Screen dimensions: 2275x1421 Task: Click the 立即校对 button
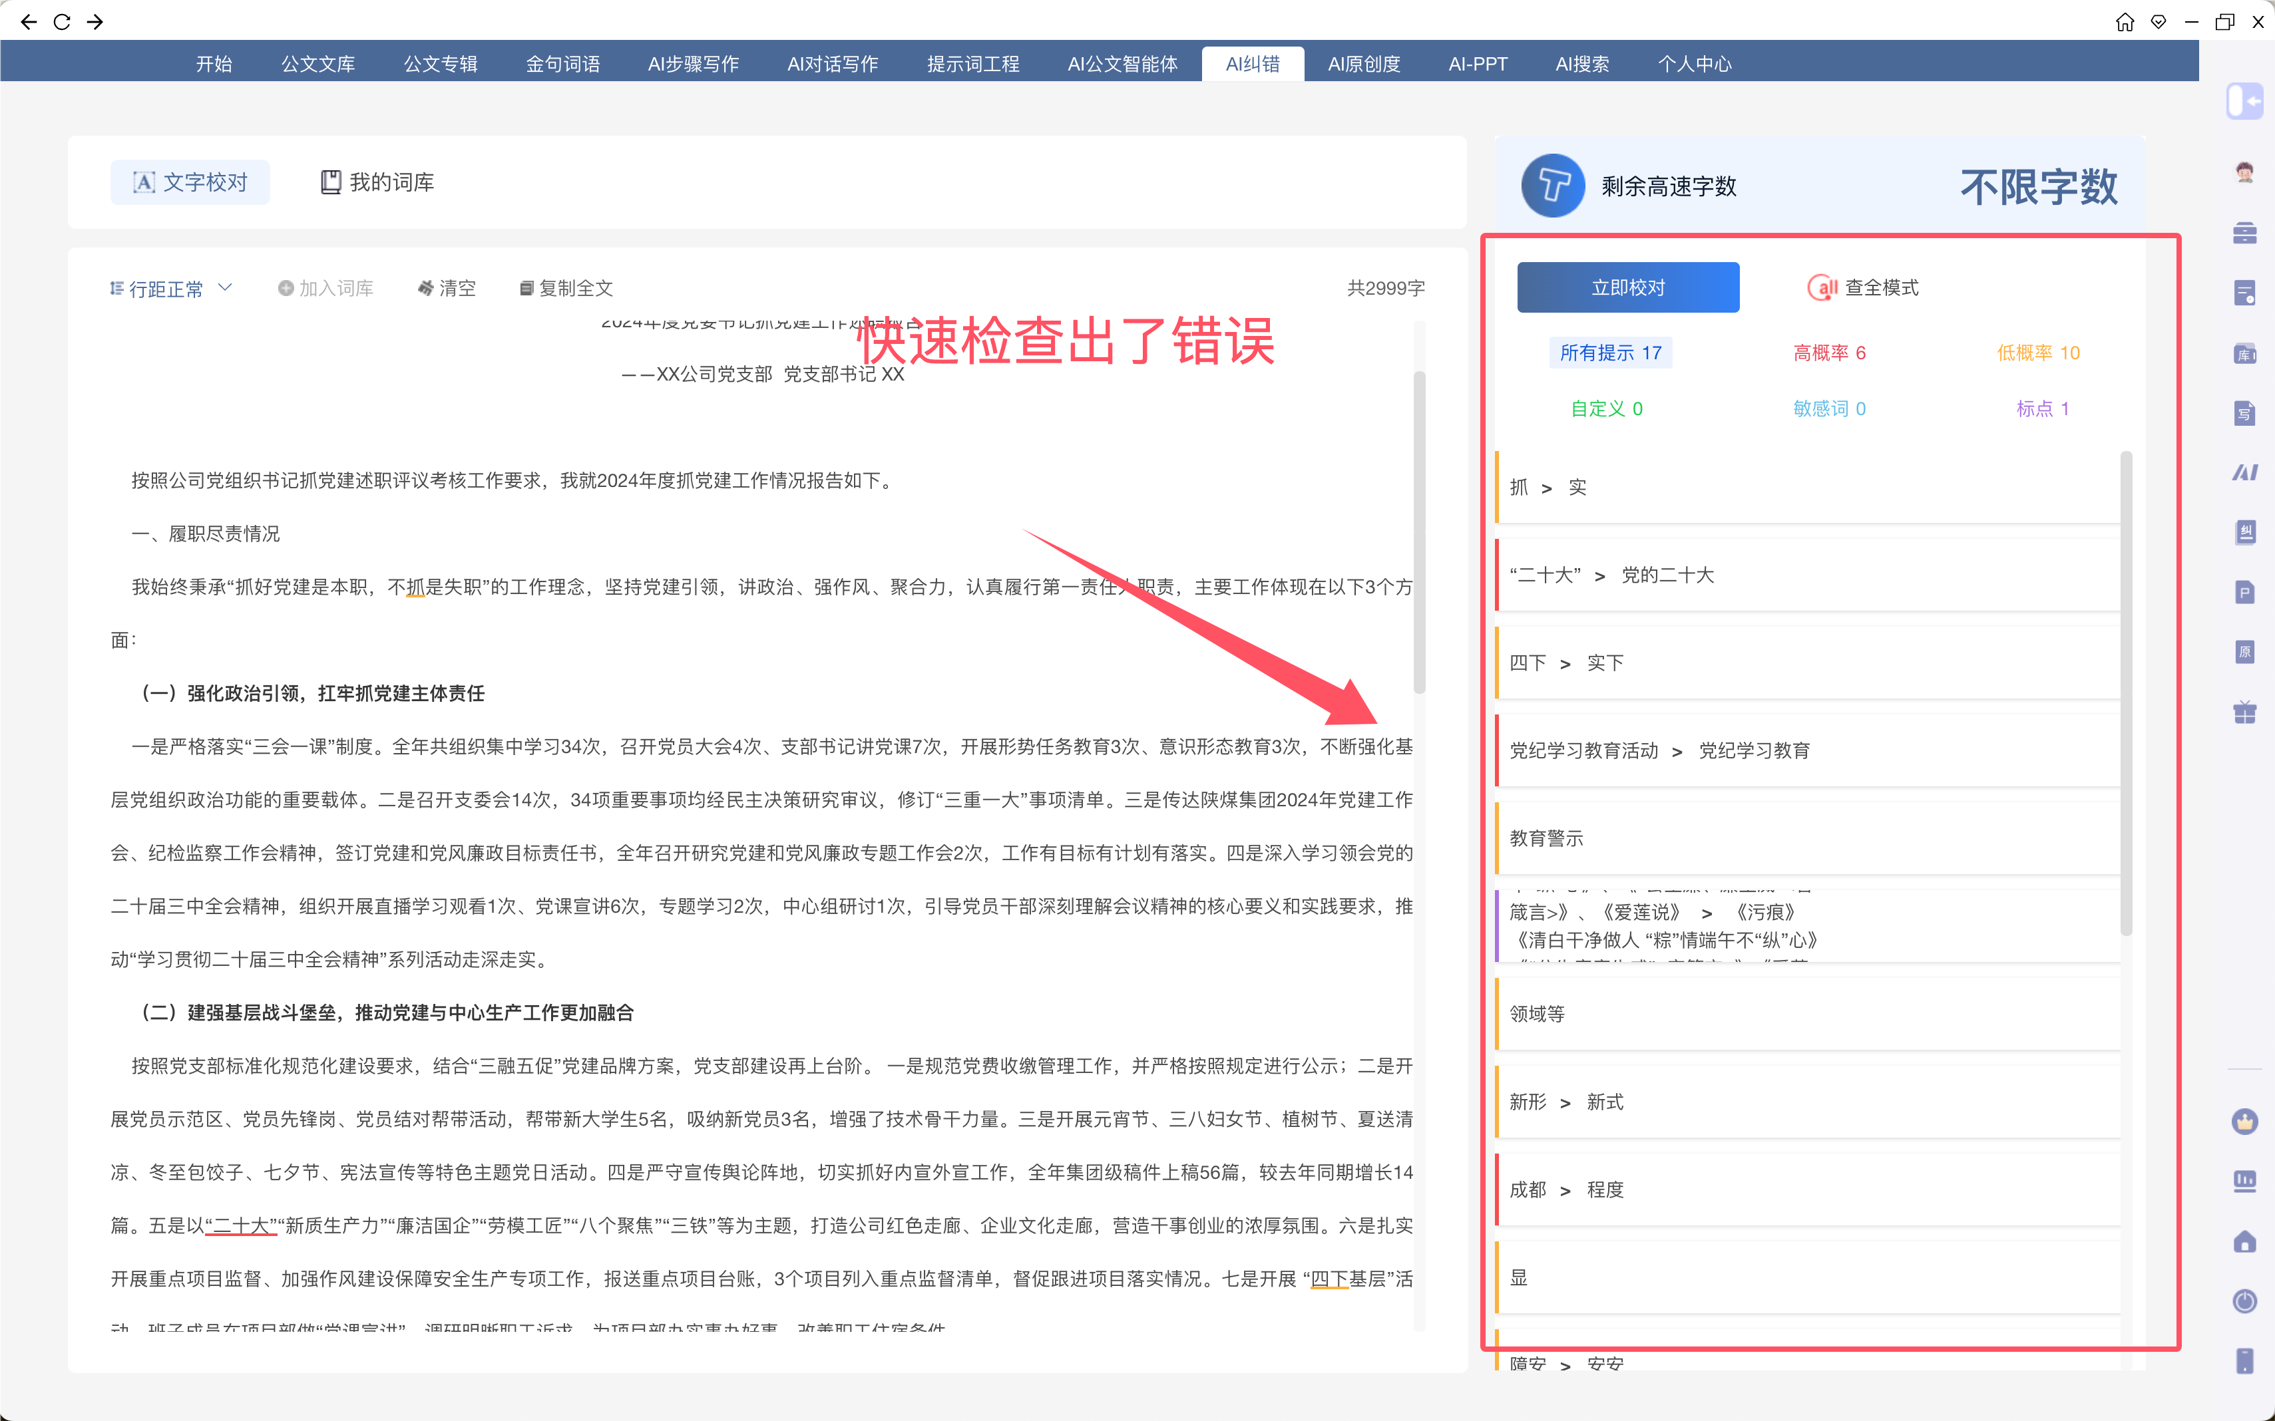(x=1628, y=287)
